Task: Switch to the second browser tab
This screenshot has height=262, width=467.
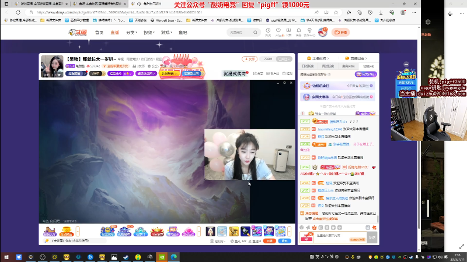Action: tap(100, 4)
